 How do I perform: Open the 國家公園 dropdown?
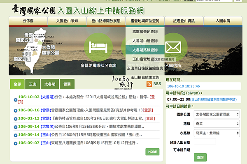(x=217, y=114)
